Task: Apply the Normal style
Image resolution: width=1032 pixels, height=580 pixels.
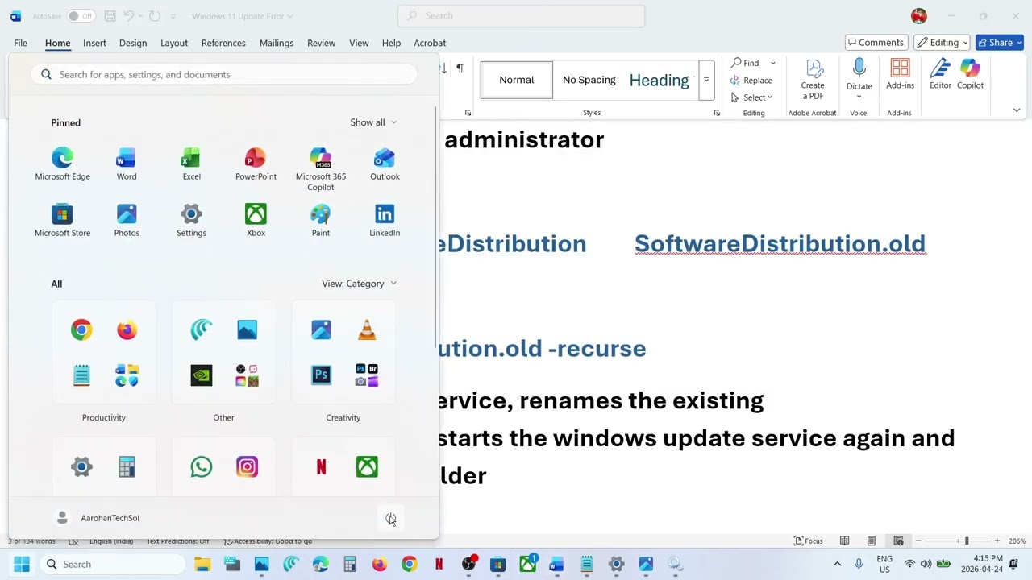Action: tap(517, 80)
